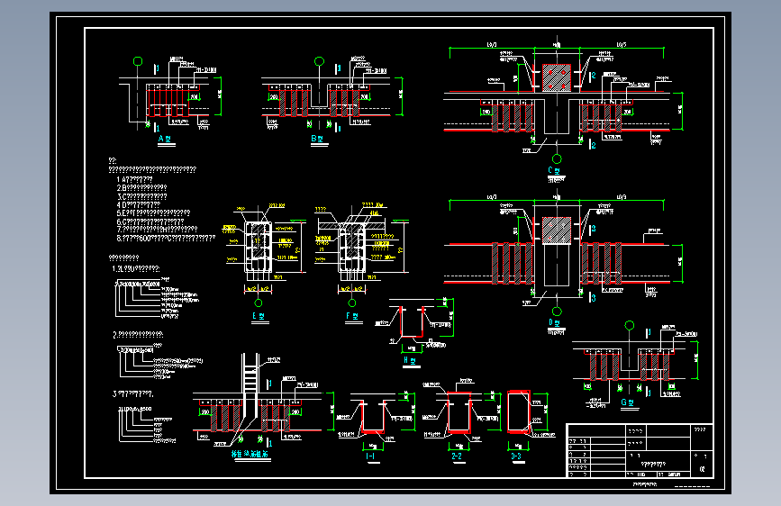Select the section 1-1 title

tap(370, 456)
